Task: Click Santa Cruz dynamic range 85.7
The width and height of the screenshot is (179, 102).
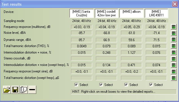Action: [x=81, y=40]
